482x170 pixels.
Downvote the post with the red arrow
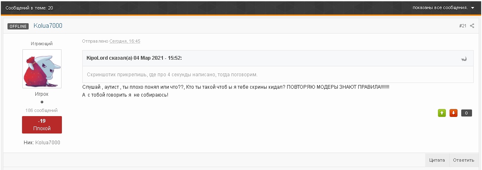[x=453, y=113]
